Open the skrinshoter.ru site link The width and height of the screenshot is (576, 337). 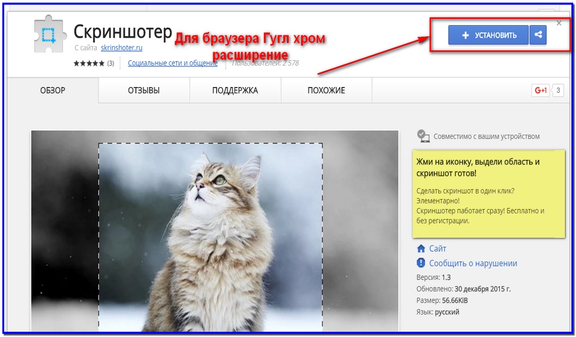coord(121,48)
